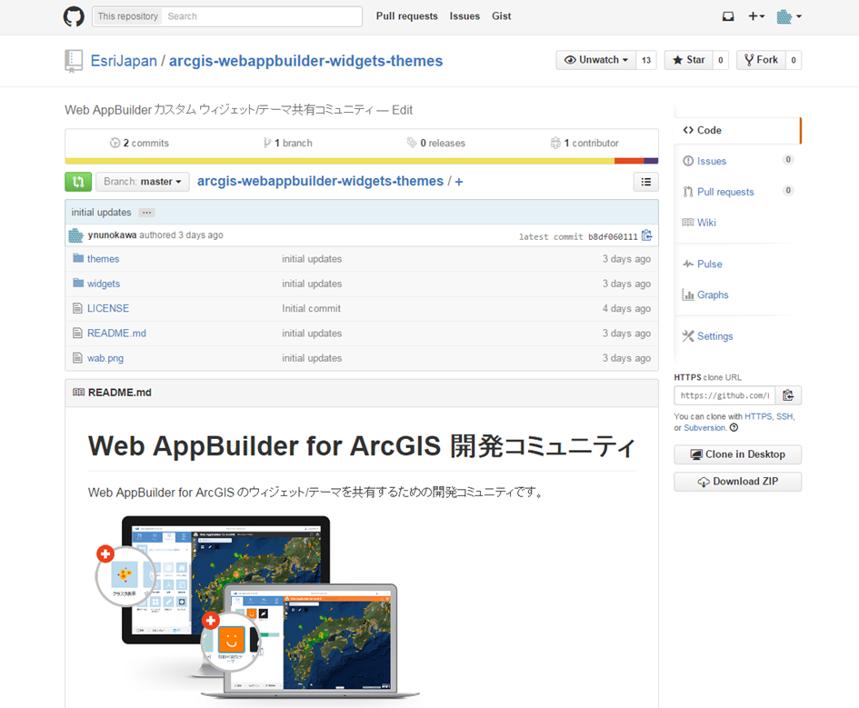Open the notifications inbox icon
The width and height of the screenshot is (859, 708).
(x=727, y=16)
